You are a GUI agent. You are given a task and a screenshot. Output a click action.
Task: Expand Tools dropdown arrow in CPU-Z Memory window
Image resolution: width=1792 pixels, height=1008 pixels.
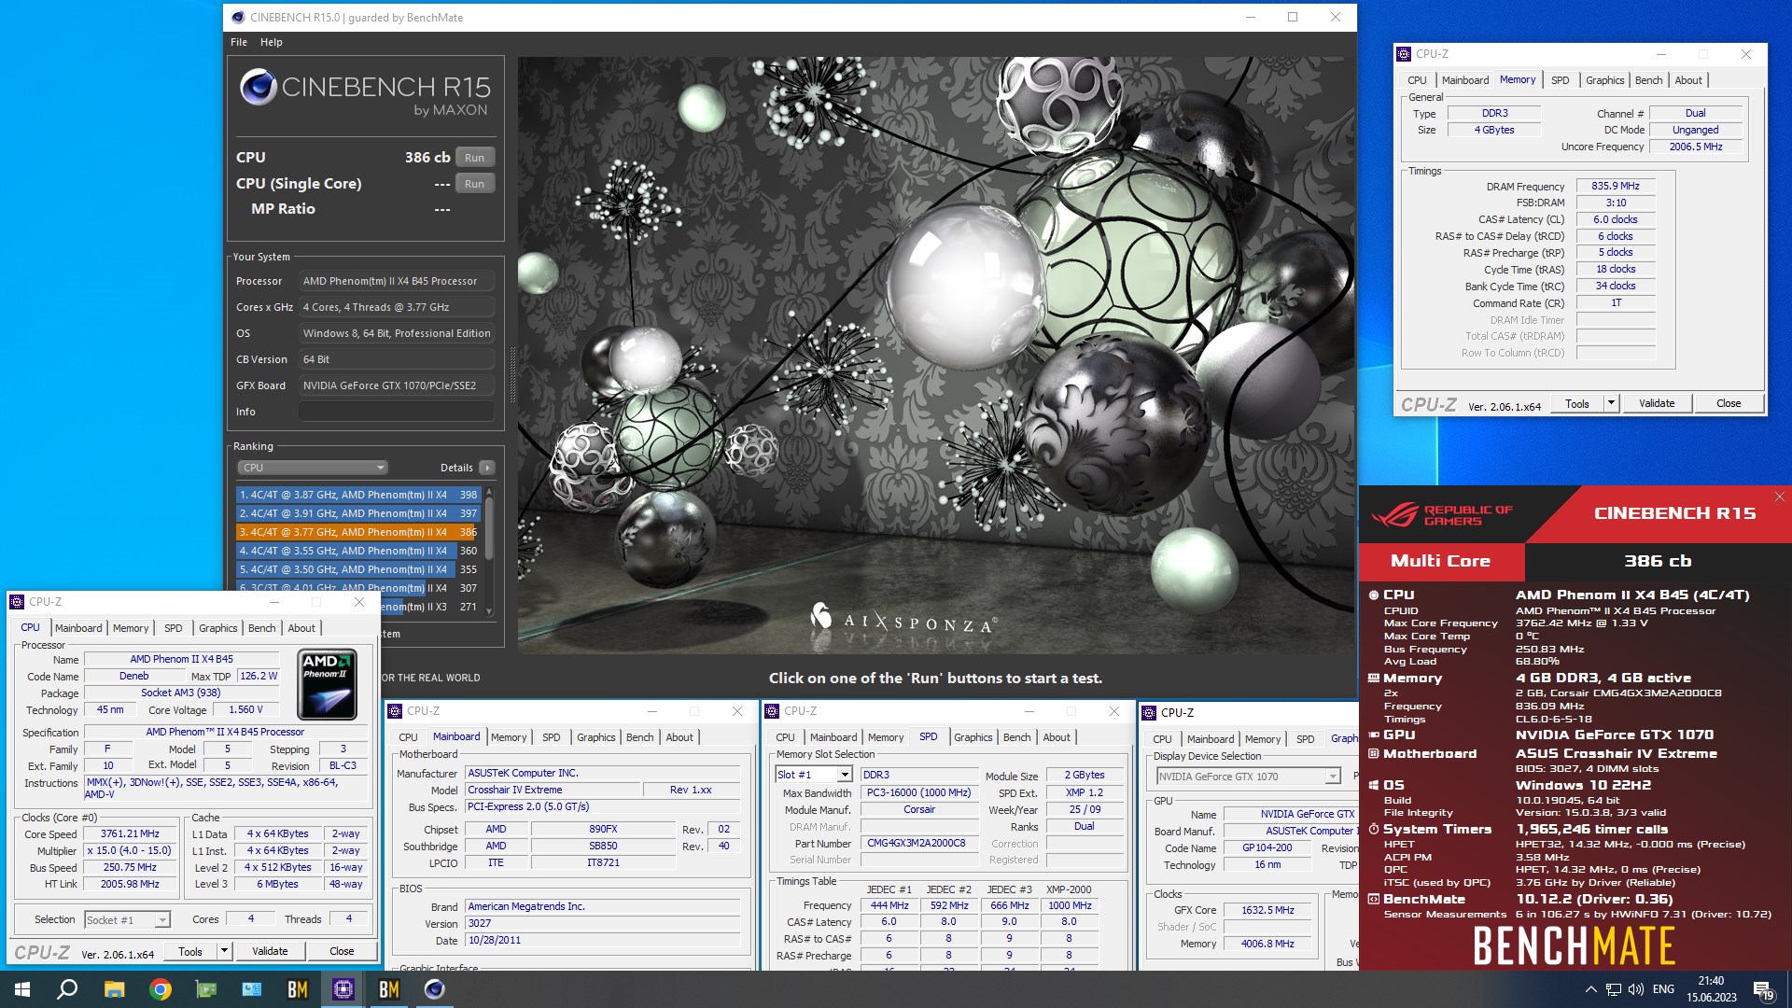click(x=1611, y=403)
